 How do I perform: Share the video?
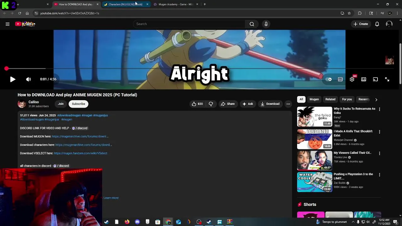click(x=228, y=104)
